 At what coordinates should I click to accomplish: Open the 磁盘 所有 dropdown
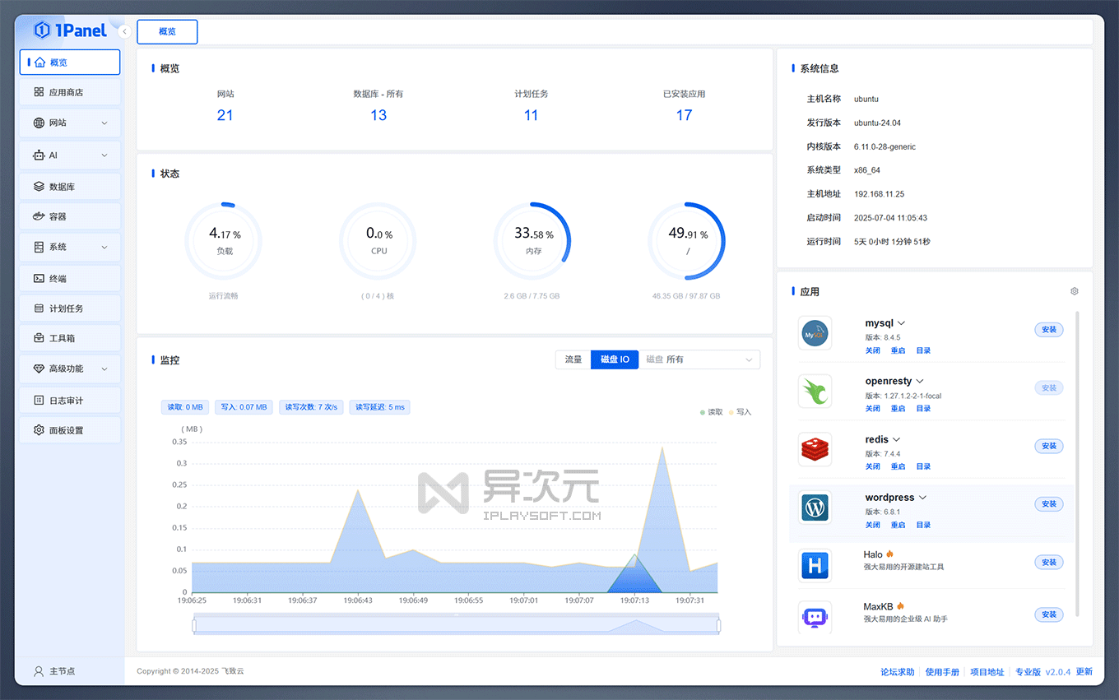click(x=699, y=359)
